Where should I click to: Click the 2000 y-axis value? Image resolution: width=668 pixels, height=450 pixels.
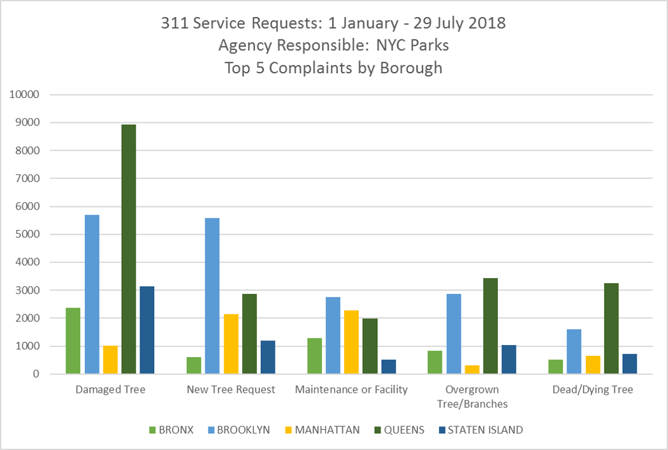27,318
